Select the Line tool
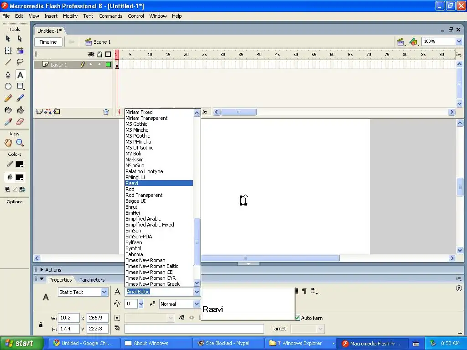The width and height of the screenshot is (467, 350). [x=8, y=62]
